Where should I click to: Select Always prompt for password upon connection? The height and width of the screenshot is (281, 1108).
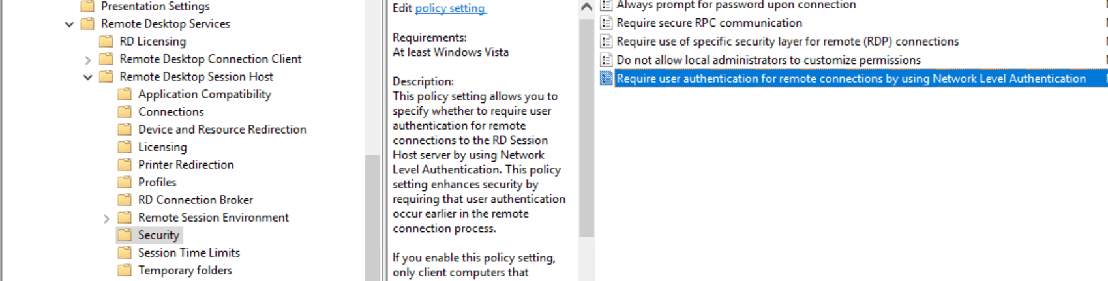pyautogui.click(x=736, y=5)
